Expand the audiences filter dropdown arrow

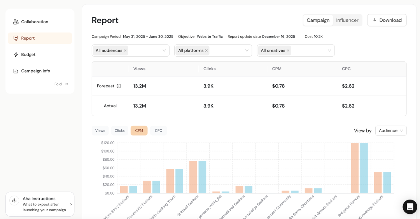(164, 50)
